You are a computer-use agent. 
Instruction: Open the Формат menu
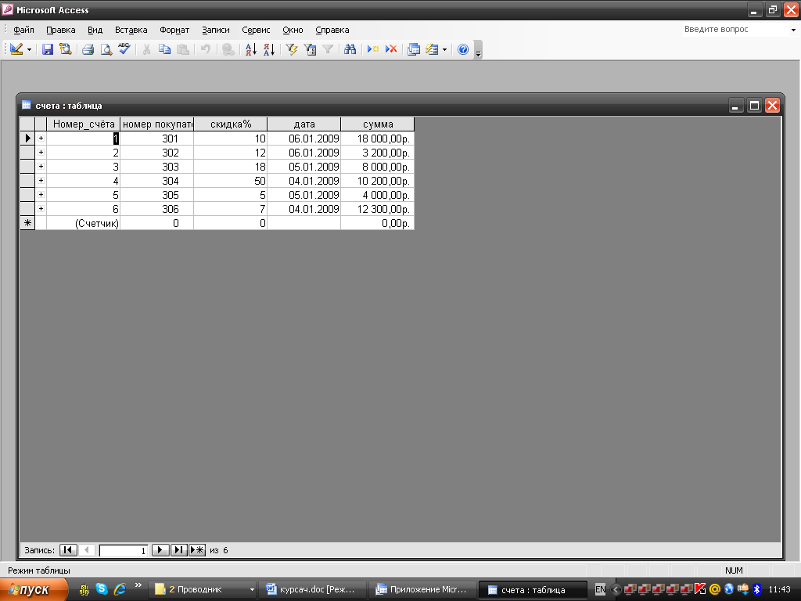coord(174,30)
